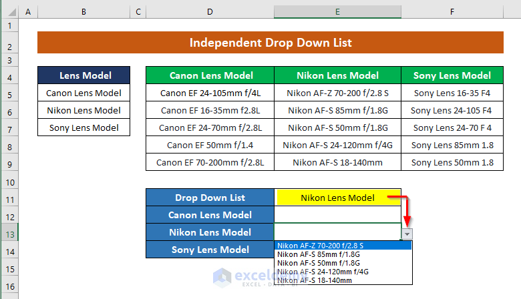Select cell Sony Lens 85mm 1.8
The image size is (521, 299).
[x=452, y=145]
